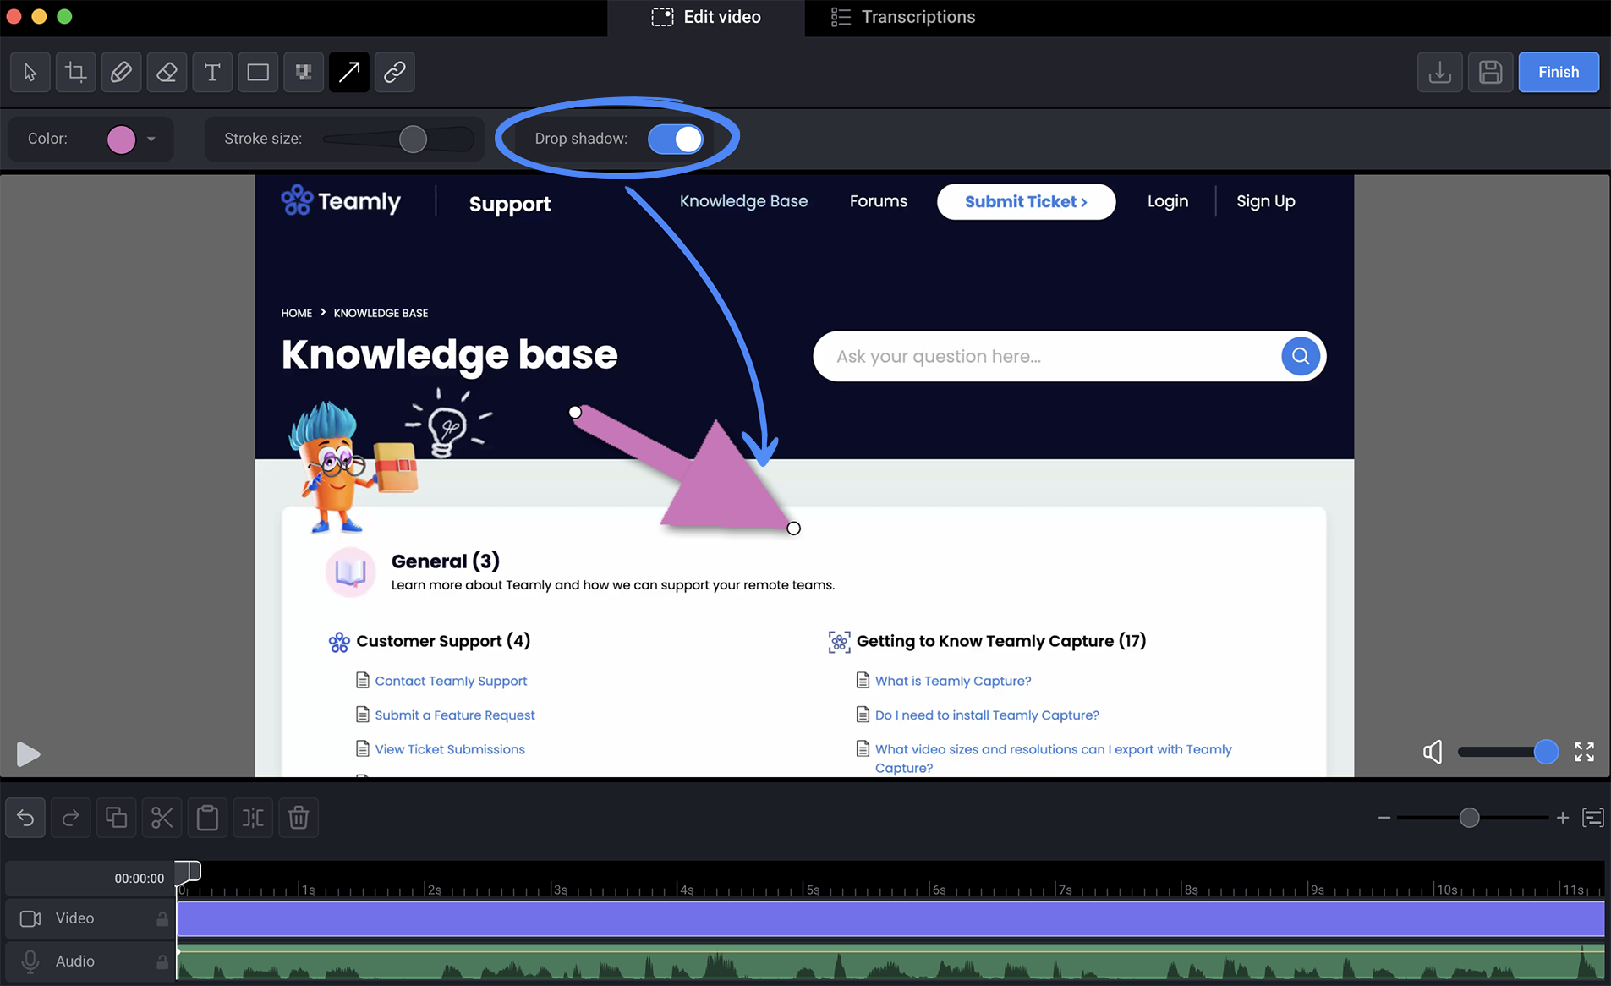Click the blue search magnifier button

pos(1301,356)
